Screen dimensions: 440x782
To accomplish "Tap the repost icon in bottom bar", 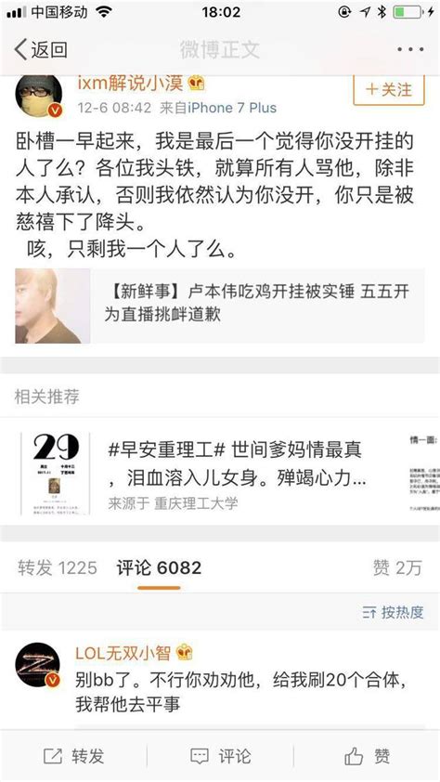I will point(53,756).
